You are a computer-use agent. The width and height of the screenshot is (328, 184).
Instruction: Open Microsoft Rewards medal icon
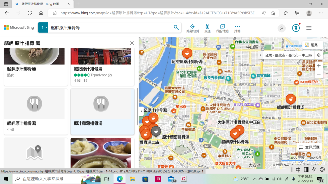pos(296,28)
